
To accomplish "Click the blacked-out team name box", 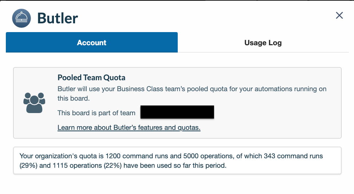I will [177, 112].
